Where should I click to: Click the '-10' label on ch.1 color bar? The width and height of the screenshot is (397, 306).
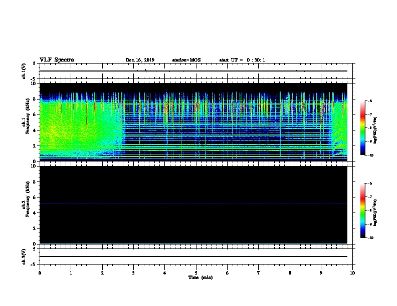click(370, 155)
